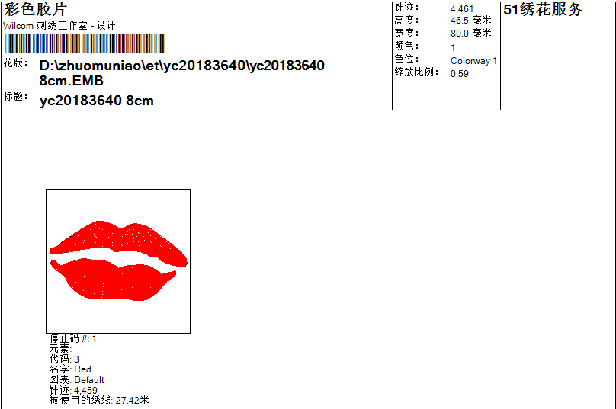This screenshot has height=409, width=616.
Task: Click the color count value 1
Action: tap(453, 48)
